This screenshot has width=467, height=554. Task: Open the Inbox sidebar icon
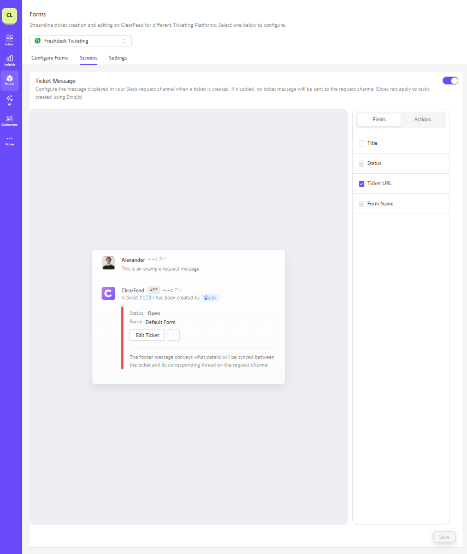pyautogui.click(x=9, y=39)
